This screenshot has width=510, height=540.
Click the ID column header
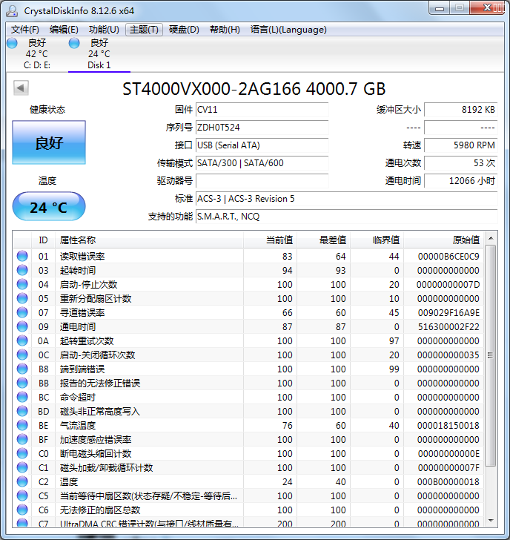point(43,240)
